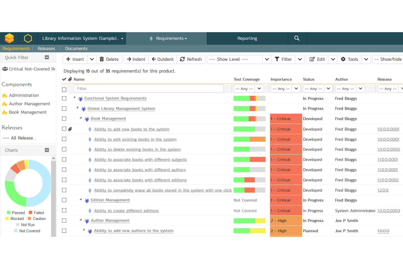Click the Tools gear icon
This screenshot has width=403, height=269.
pyautogui.click(x=343, y=59)
